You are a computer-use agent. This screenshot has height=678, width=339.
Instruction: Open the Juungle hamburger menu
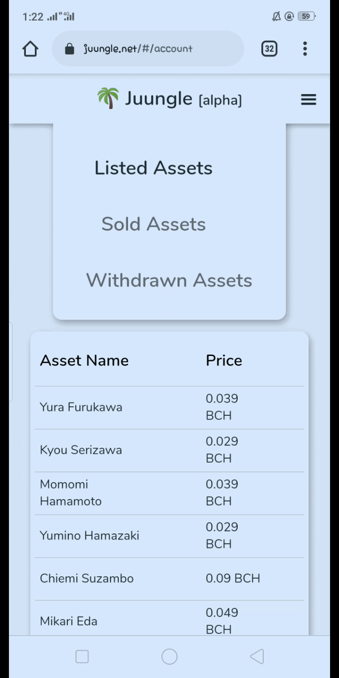308,99
